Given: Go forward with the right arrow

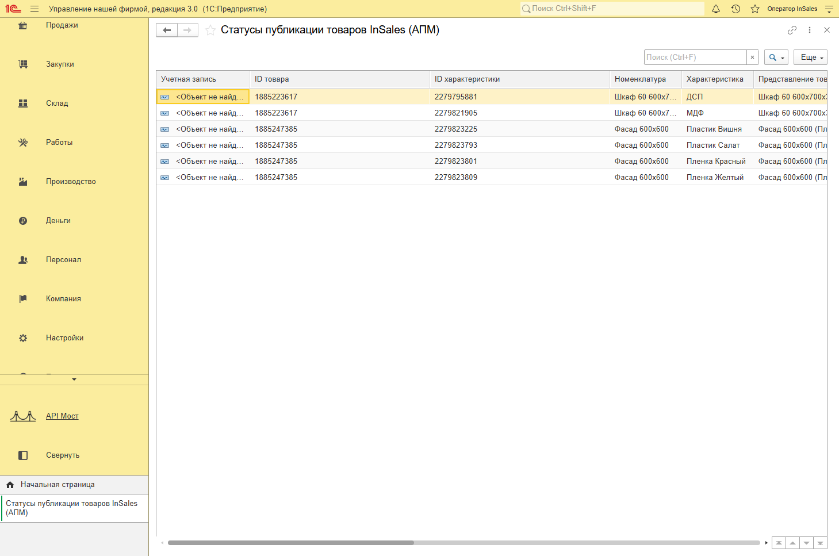Looking at the screenshot, I should point(187,30).
